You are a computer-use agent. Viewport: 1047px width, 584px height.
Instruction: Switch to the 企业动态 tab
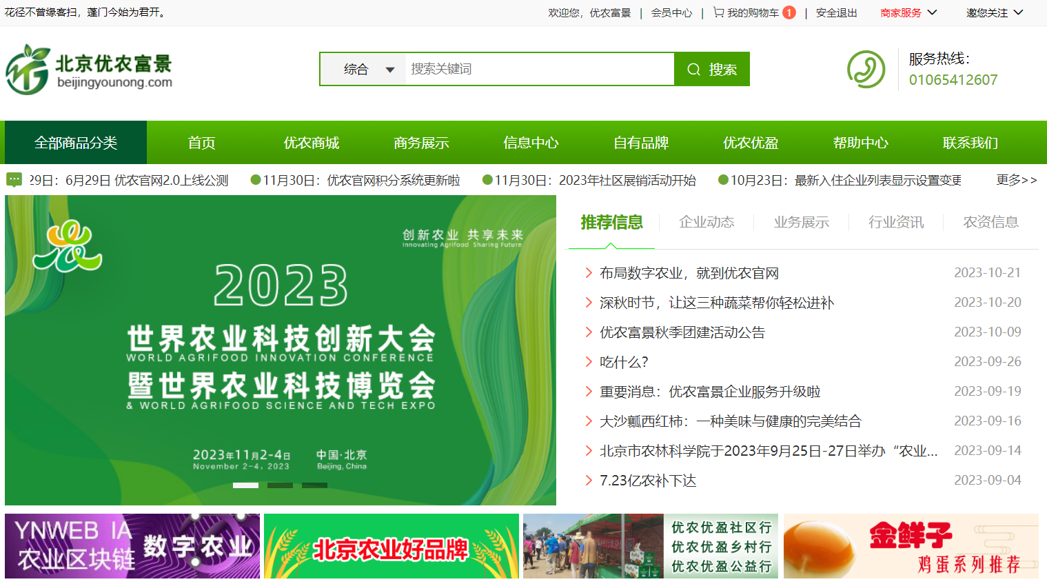pyautogui.click(x=707, y=222)
